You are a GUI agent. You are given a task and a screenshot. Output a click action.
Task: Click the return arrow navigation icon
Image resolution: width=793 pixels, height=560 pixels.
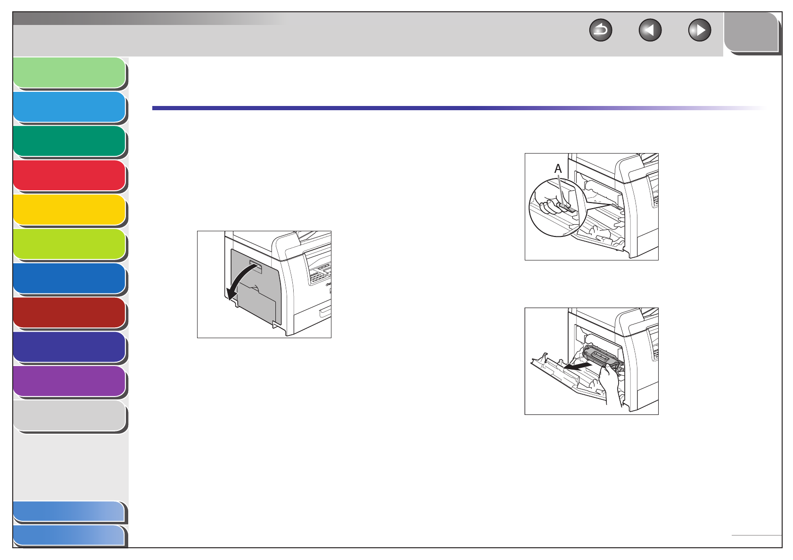pyautogui.click(x=601, y=31)
